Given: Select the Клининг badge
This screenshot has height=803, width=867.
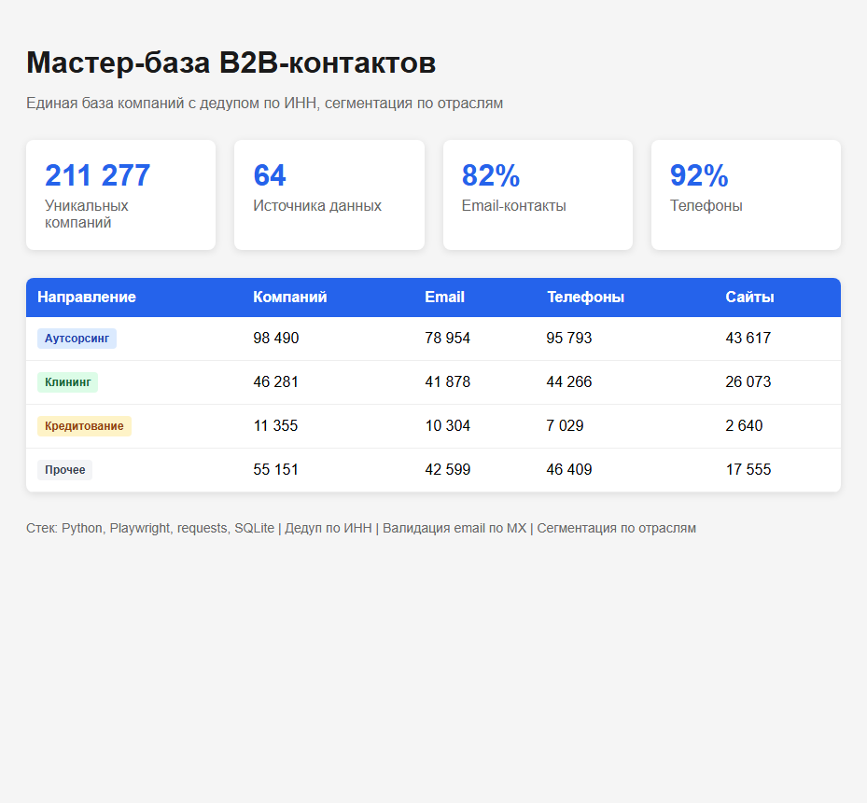Looking at the screenshot, I should click(x=67, y=381).
